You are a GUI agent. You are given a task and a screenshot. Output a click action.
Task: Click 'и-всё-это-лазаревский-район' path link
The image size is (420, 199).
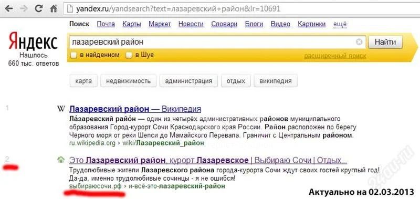(176, 186)
